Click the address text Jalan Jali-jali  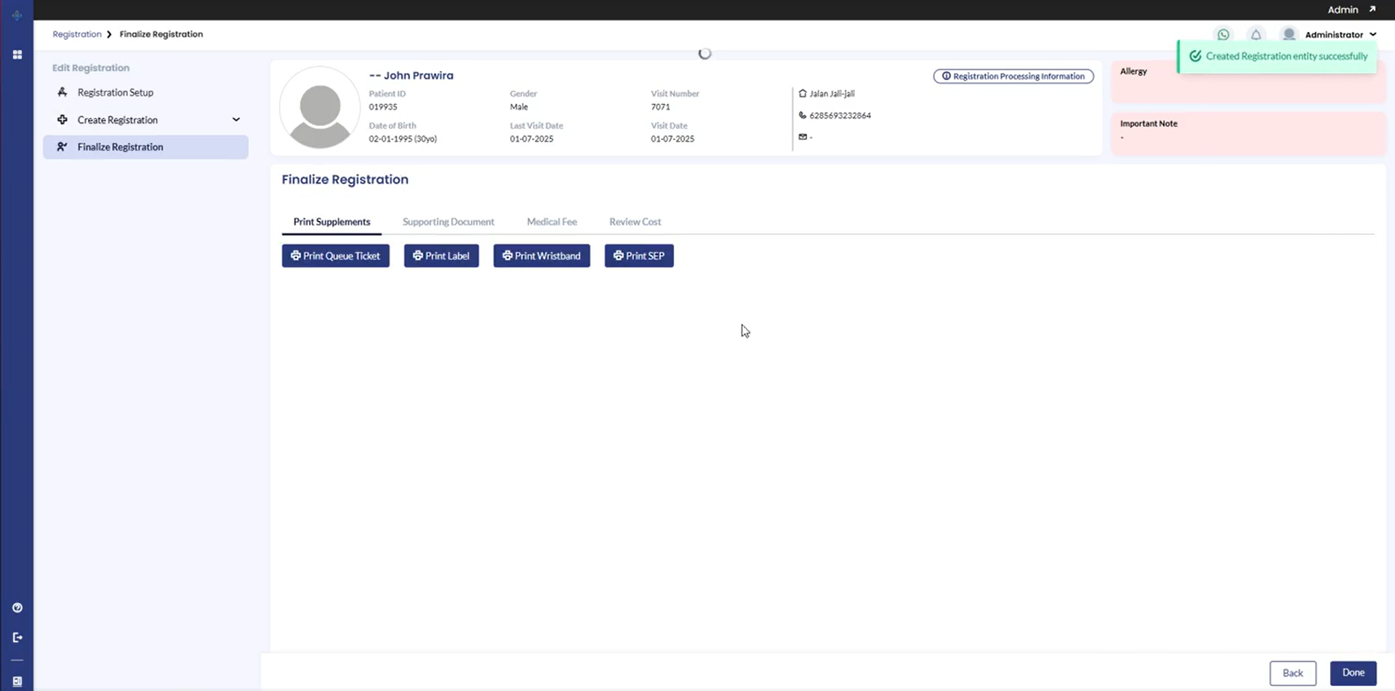tap(832, 94)
